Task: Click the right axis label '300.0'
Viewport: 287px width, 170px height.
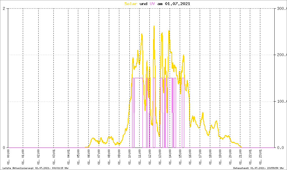Action: (x=282, y=8)
